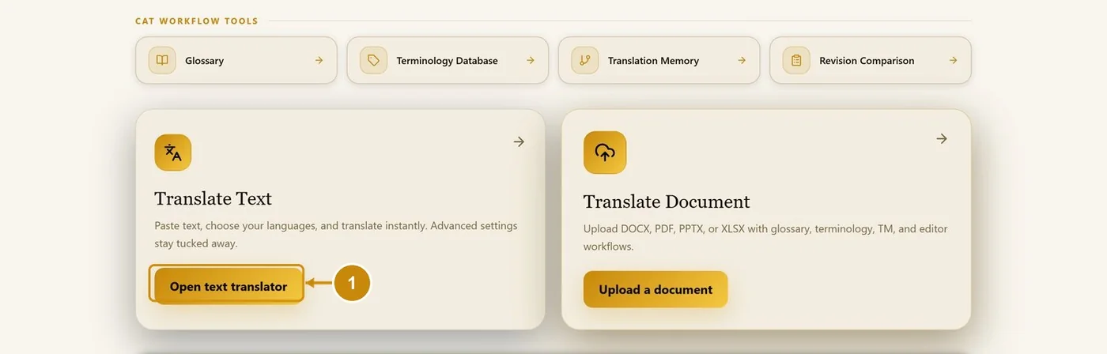
Task: Click the arrow on Translation Memory card
Action: (742, 60)
